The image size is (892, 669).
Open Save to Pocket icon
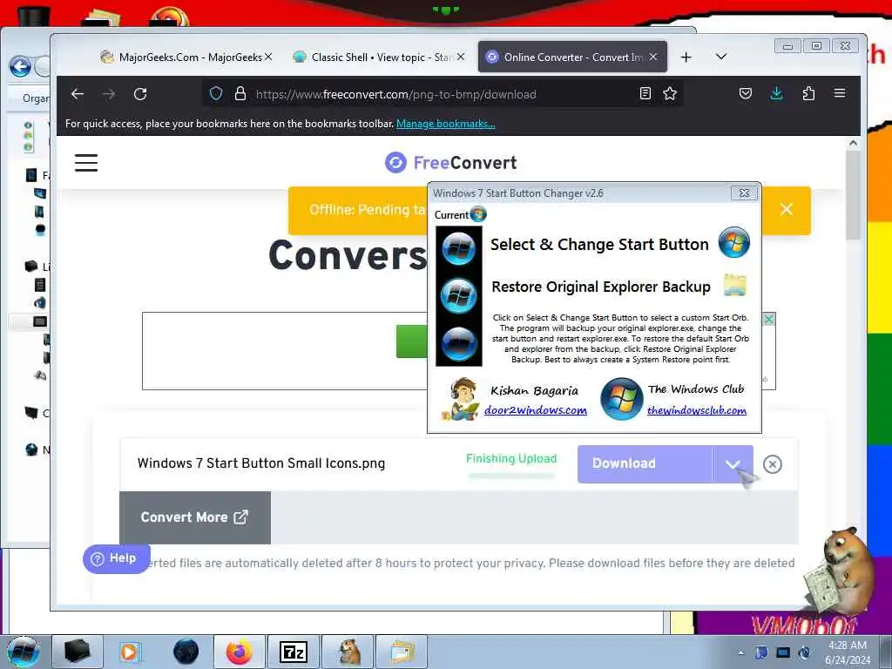[746, 93]
